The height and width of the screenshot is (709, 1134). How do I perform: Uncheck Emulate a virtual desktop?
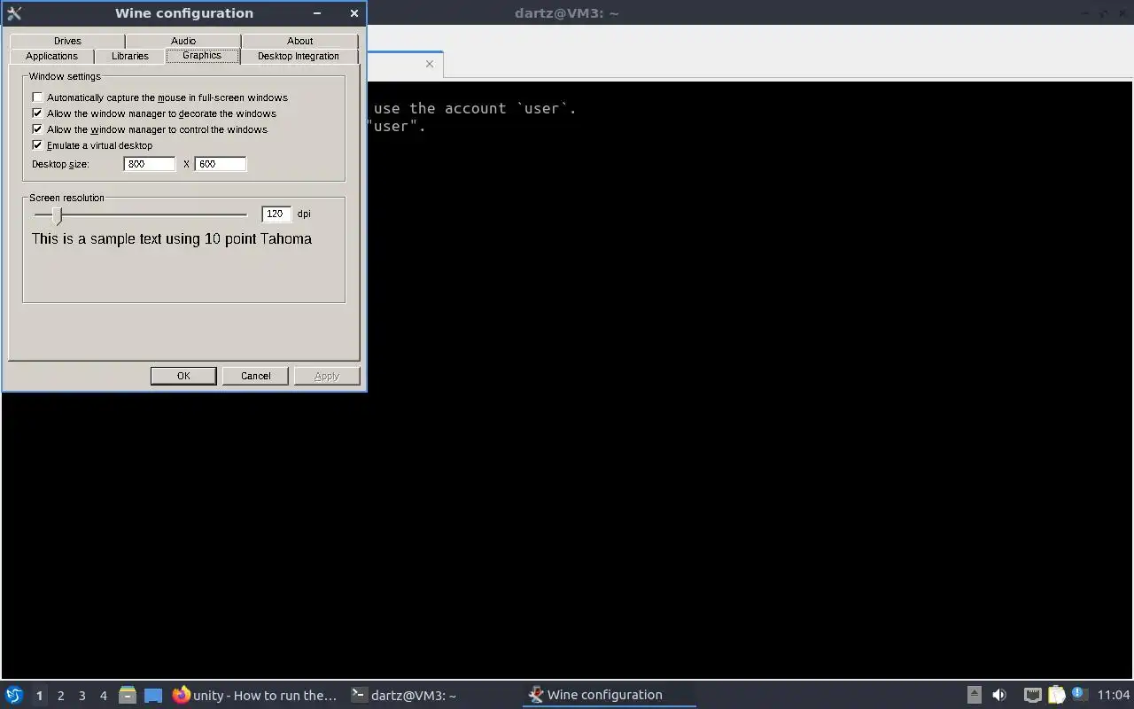(37, 145)
